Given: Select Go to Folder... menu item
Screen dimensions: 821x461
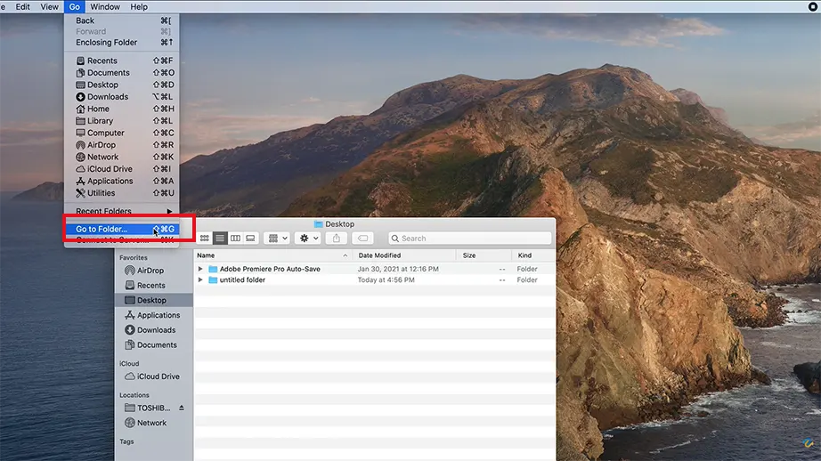Looking at the screenshot, I should tap(121, 230).
